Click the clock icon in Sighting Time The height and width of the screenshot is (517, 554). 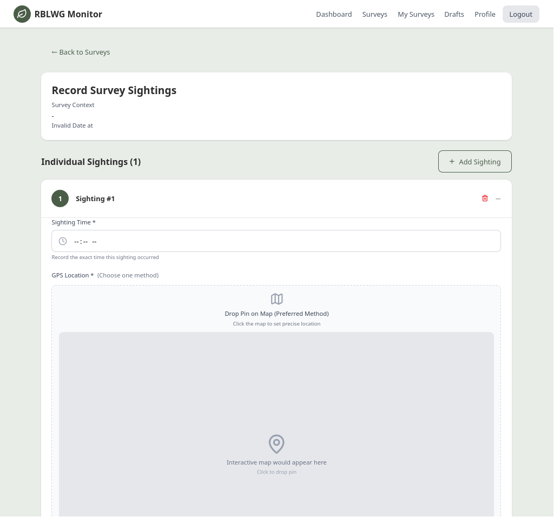click(x=63, y=241)
